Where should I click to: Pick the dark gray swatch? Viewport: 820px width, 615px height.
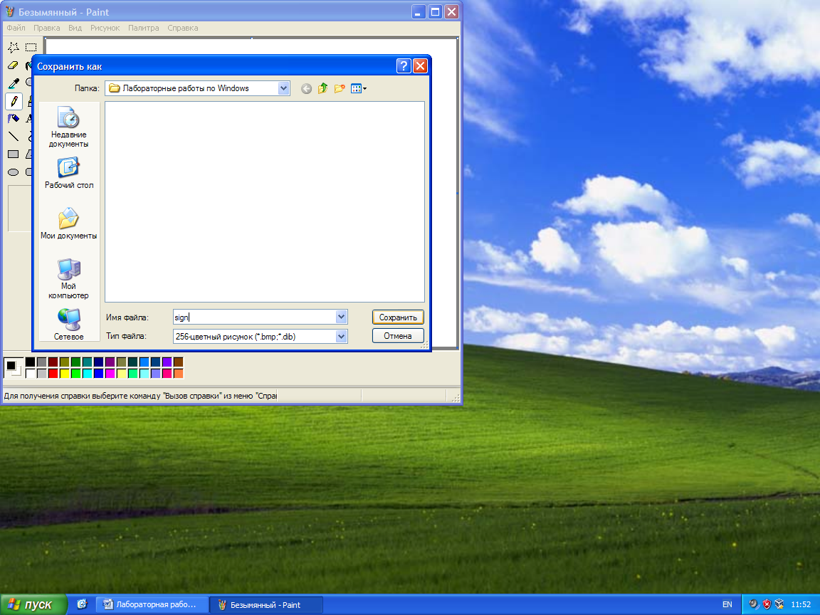point(42,362)
